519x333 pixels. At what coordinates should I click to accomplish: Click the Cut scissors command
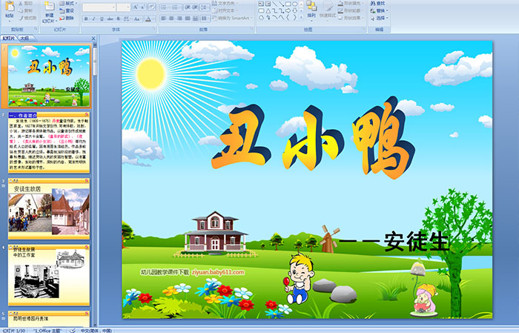26,4
